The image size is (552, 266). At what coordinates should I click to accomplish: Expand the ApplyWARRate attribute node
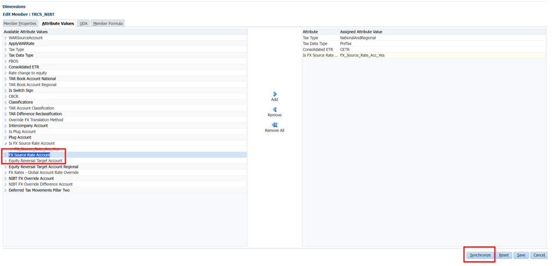click(6, 44)
